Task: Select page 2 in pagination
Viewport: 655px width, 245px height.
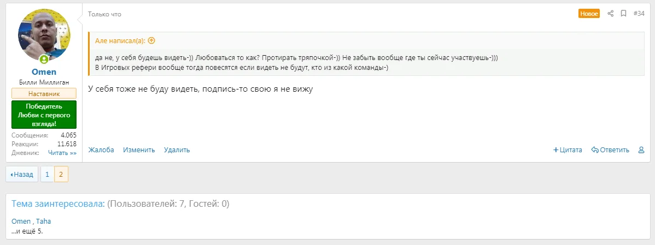Action: tap(61, 174)
